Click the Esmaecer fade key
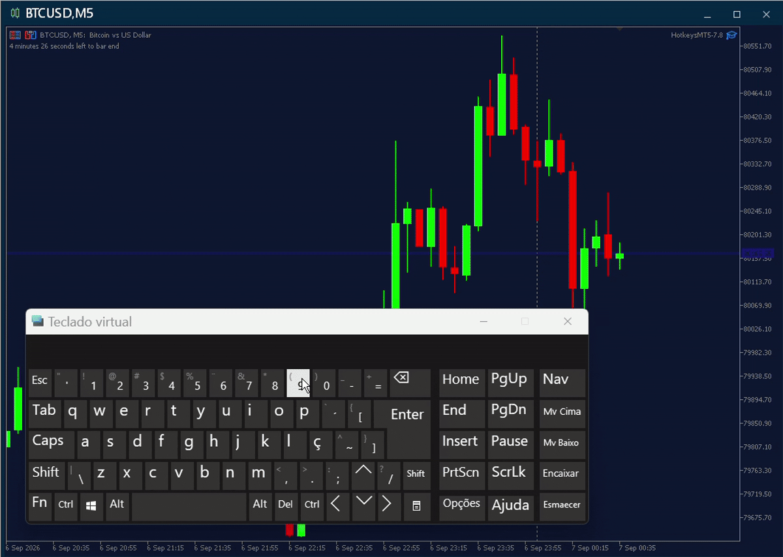The image size is (783, 557). click(562, 506)
